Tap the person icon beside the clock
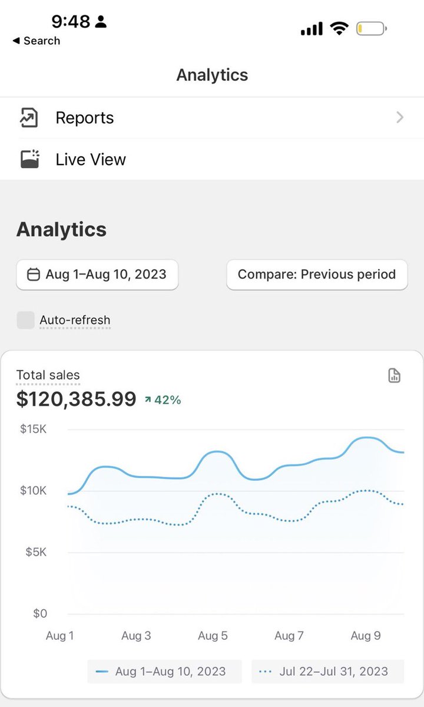 [x=101, y=22]
